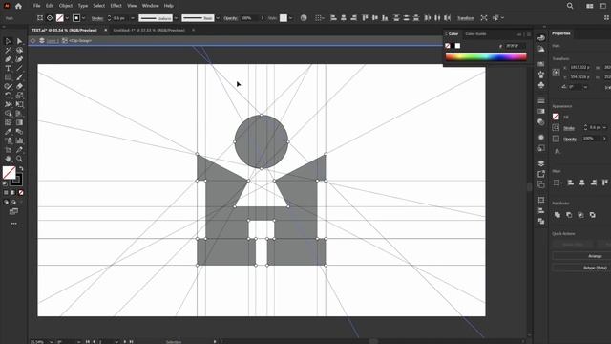Activate the Hand tool
611x344 pixels.
click(x=8, y=159)
